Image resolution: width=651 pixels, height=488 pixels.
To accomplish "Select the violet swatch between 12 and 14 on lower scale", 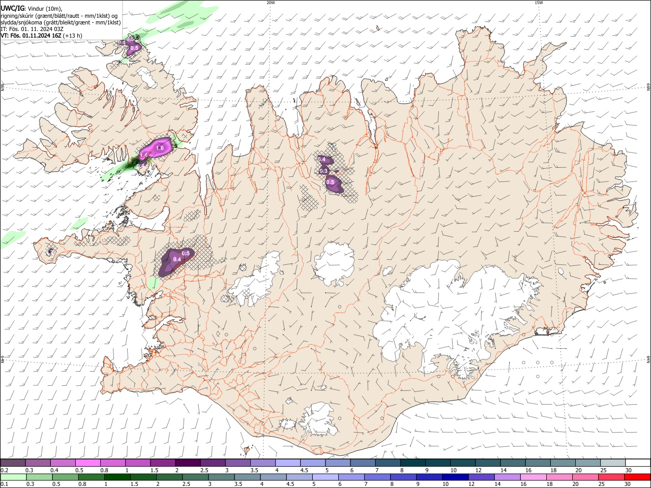I will pos(482,477).
